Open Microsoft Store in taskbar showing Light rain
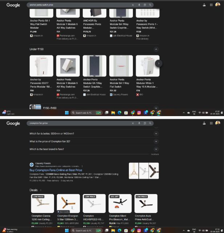The height and width of the screenshot is (233, 224). pyautogui.click(x=126, y=113)
